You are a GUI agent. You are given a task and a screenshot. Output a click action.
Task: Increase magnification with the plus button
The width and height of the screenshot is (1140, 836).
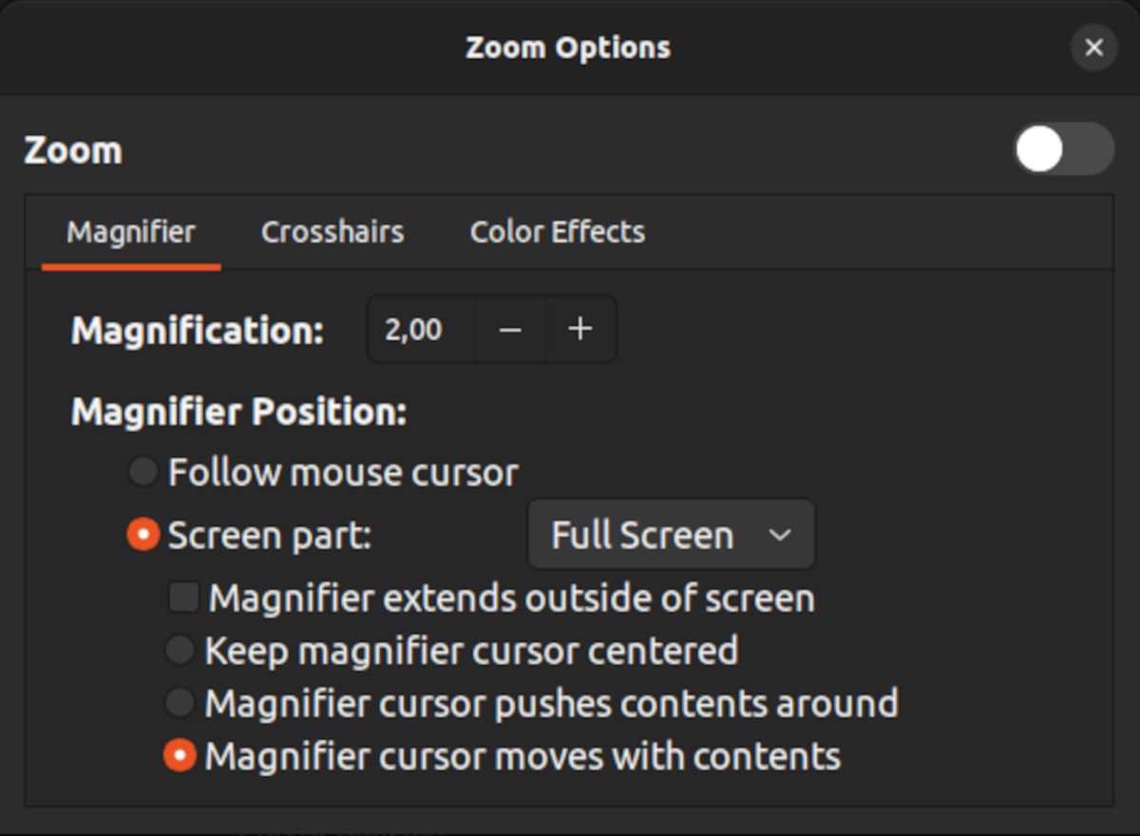click(579, 330)
